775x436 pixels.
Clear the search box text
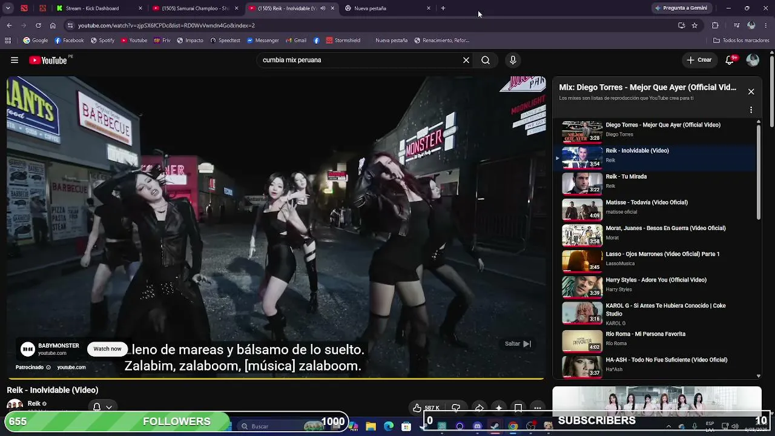click(x=466, y=60)
